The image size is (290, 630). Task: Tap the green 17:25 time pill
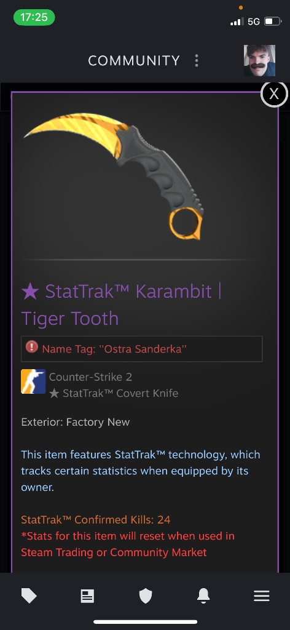tap(34, 17)
